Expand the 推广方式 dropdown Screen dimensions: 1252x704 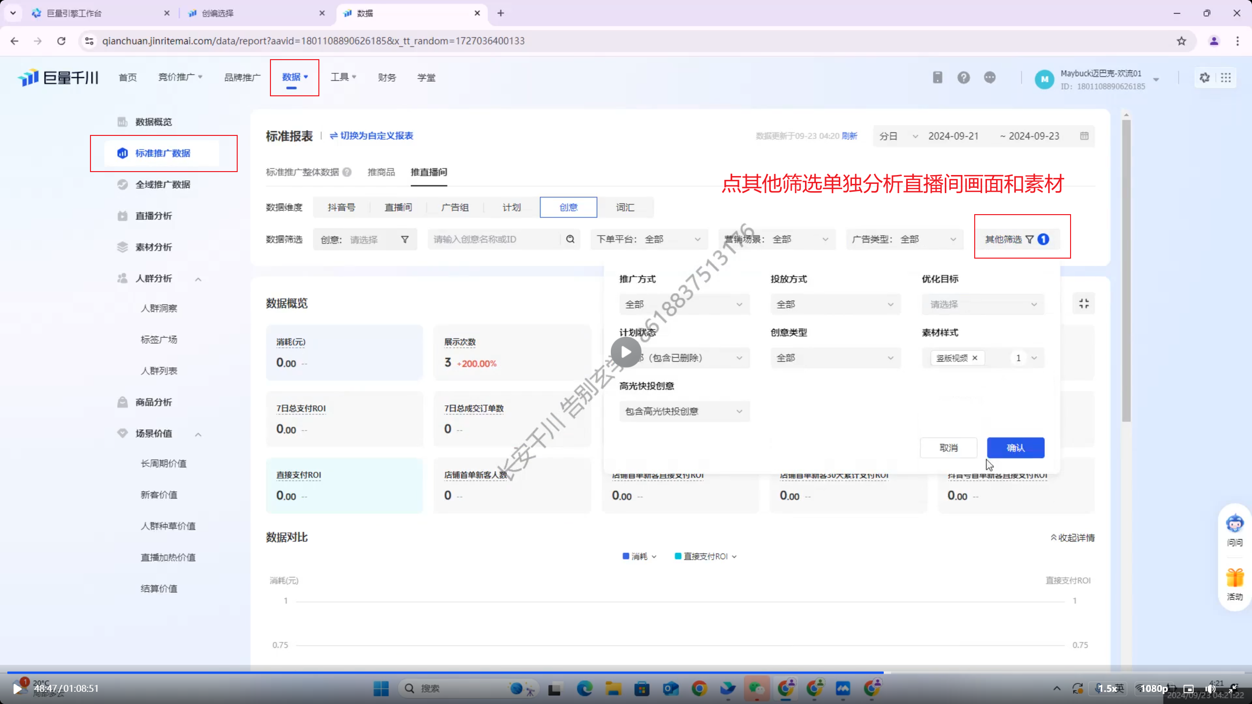click(684, 304)
